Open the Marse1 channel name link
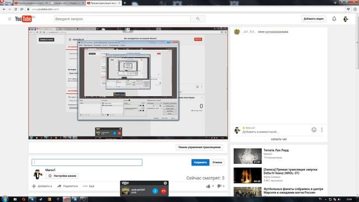Viewport: 359px width, 202px height. point(50,170)
